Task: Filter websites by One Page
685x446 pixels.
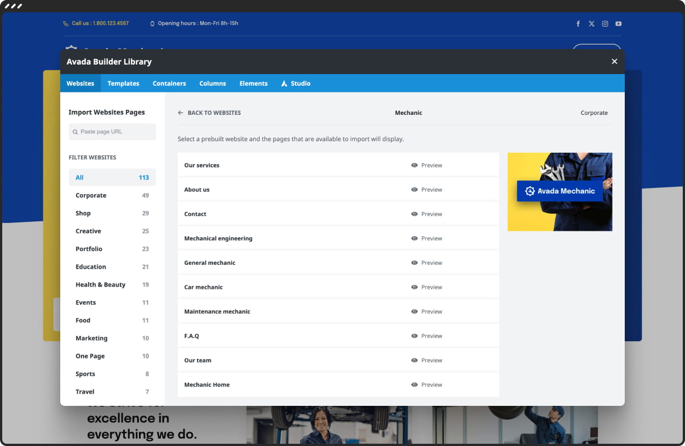Action: tap(112, 356)
